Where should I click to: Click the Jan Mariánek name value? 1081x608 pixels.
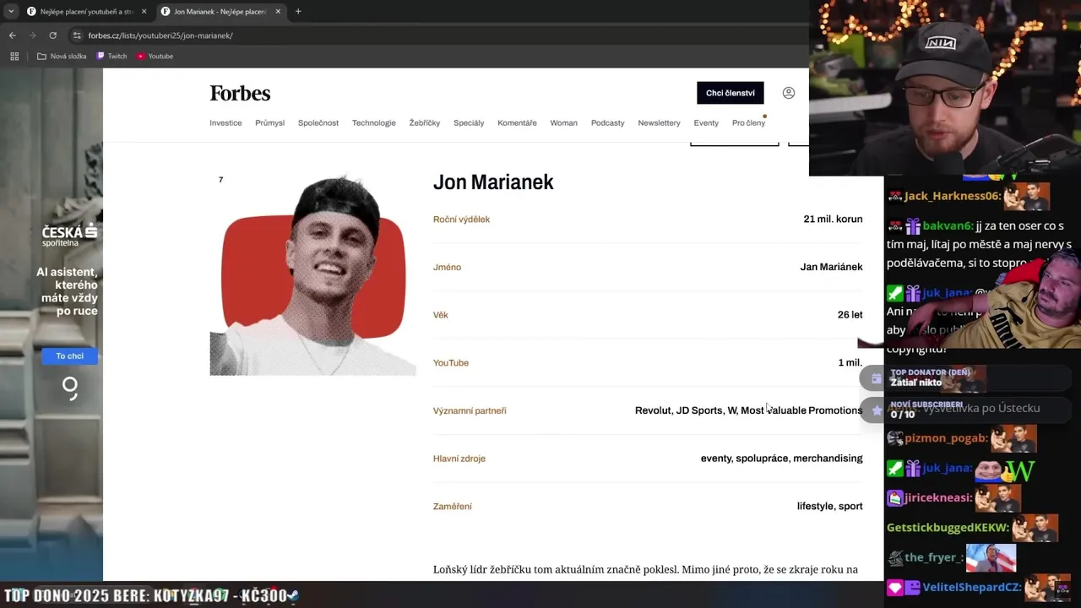(x=831, y=268)
